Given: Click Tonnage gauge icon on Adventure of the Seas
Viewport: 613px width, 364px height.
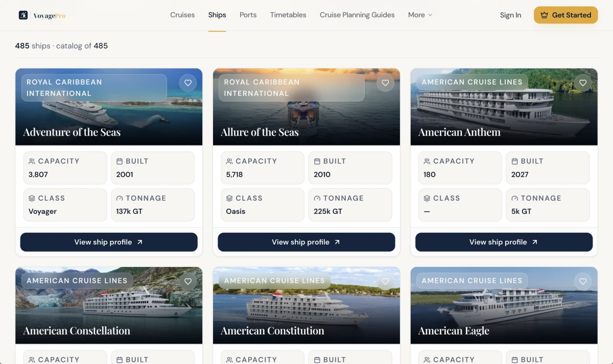Looking at the screenshot, I should click(x=120, y=198).
